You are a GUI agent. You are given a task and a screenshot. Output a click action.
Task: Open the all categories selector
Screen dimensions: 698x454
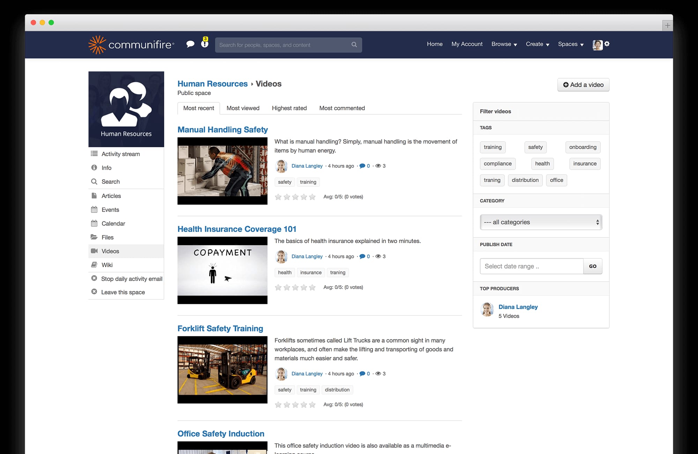pyautogui.click(x=541, y=222)
